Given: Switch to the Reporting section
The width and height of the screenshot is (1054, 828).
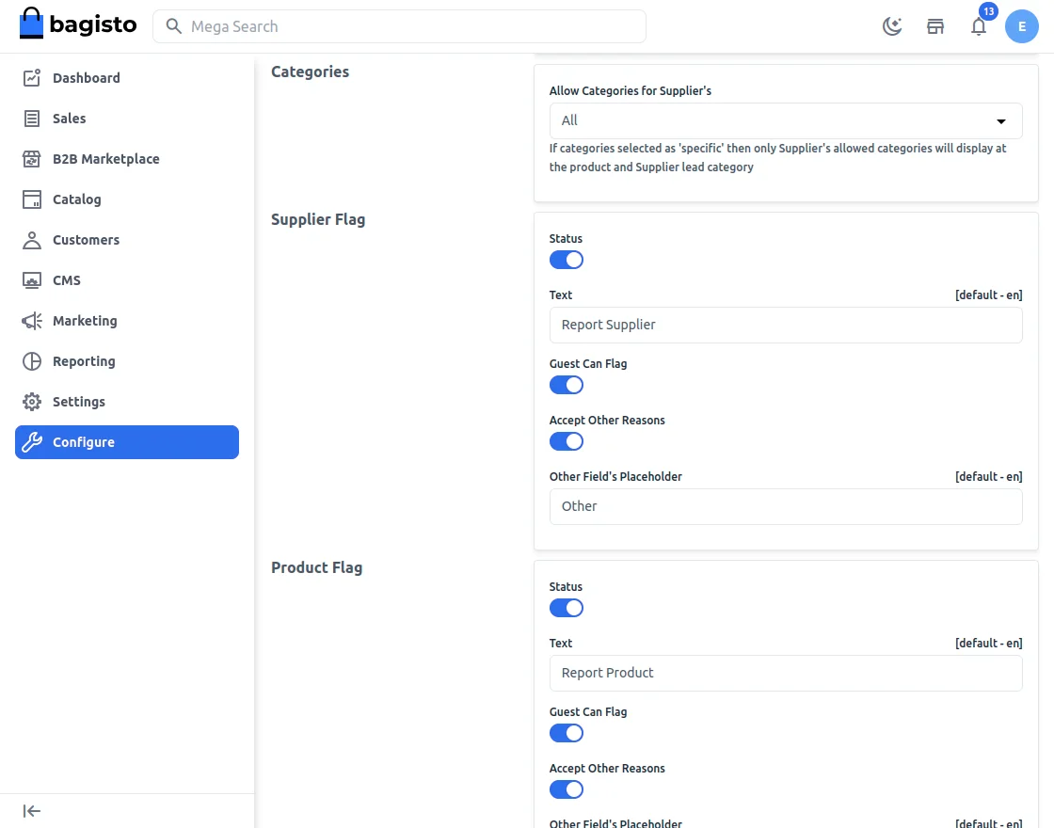Looking at the screenshot, I should point(84,361).
